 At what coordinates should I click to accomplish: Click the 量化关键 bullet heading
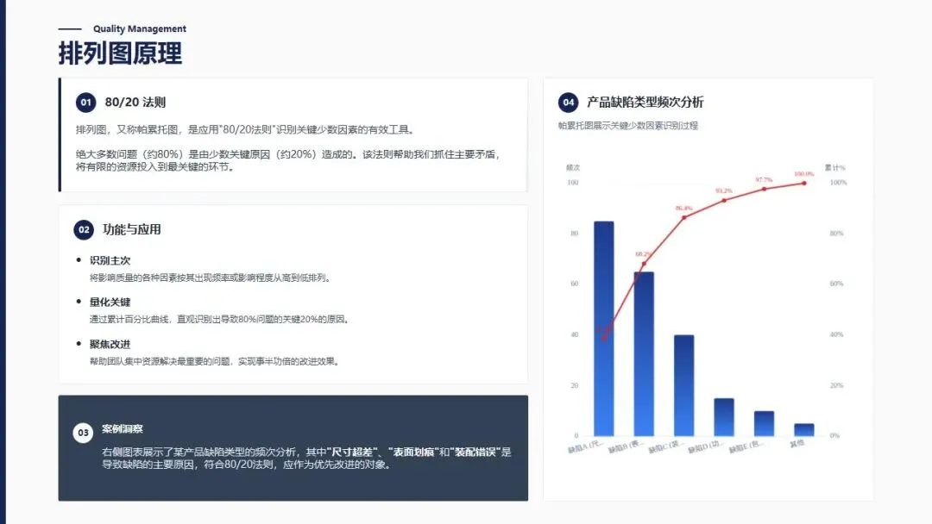(110, 302)
